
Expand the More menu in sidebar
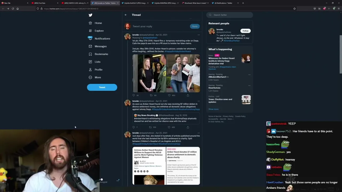point(95,77)
